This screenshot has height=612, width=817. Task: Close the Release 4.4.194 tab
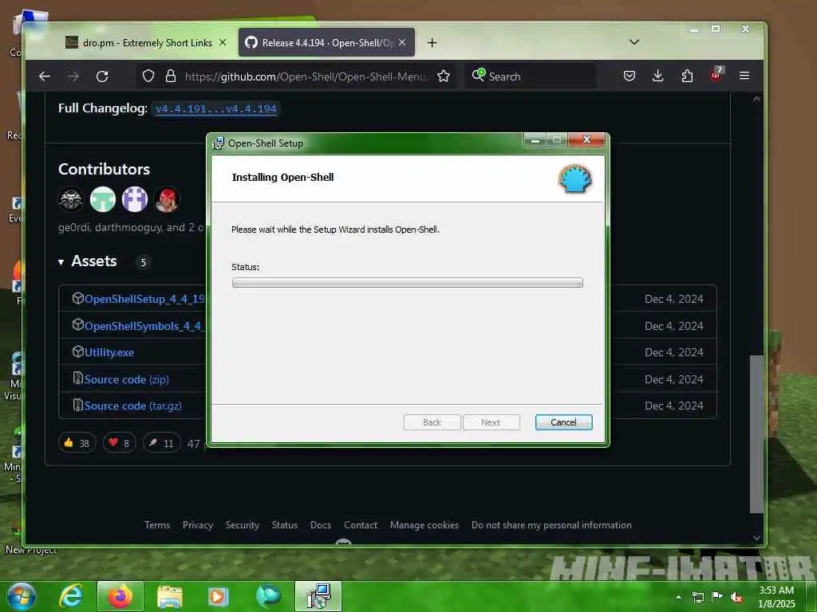click(402, 43)
